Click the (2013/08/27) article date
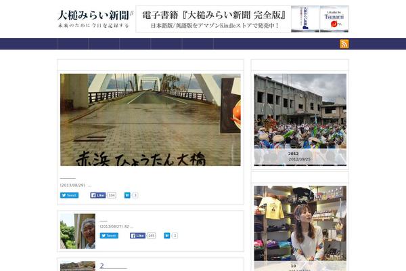This screenshot has width=406, height=271. 112,226
